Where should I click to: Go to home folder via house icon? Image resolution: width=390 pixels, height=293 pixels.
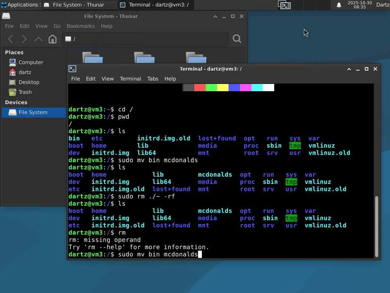click(53, 39)
